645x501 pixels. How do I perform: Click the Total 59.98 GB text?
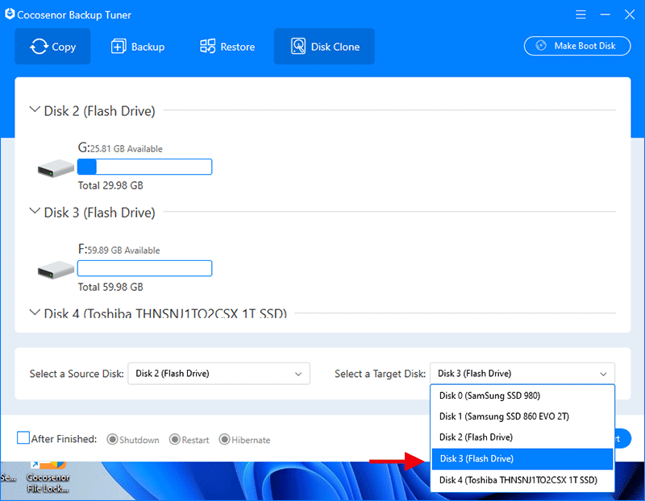click(x=110, y=287)
